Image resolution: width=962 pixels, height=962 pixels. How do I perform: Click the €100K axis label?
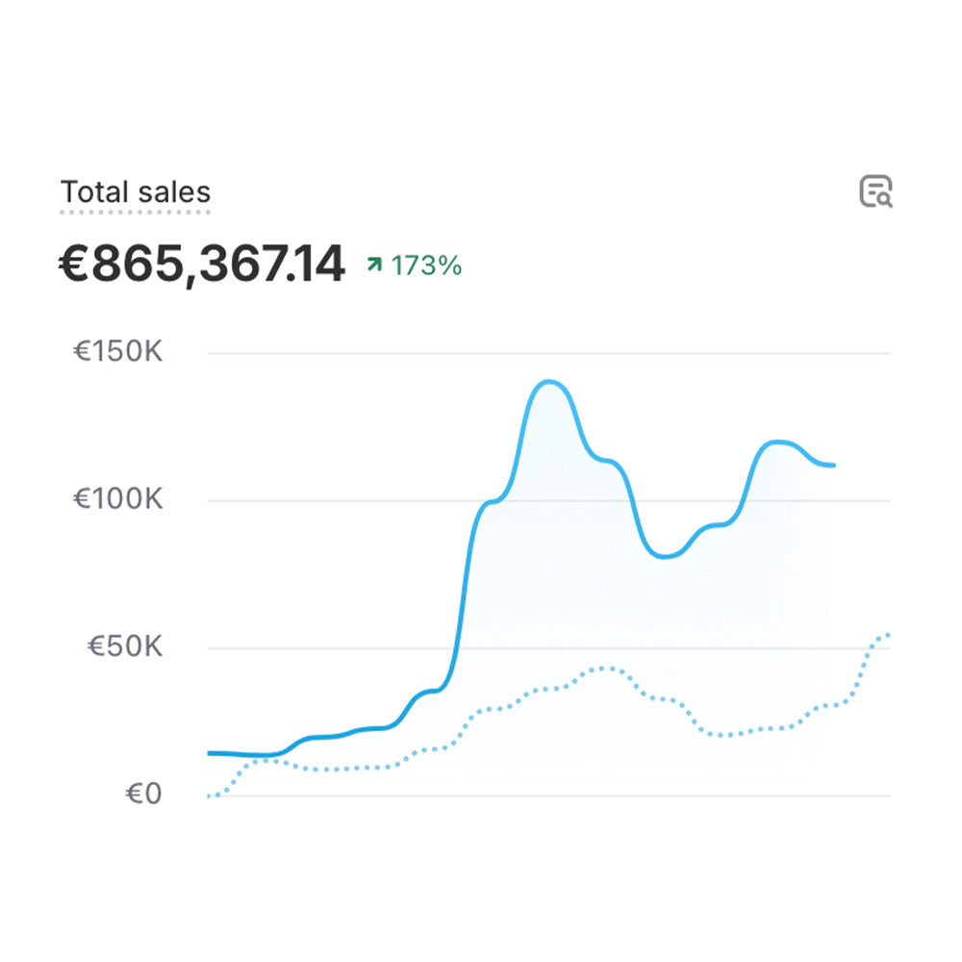coord(118,499)
